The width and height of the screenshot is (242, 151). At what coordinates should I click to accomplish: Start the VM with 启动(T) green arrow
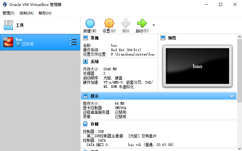142,23
